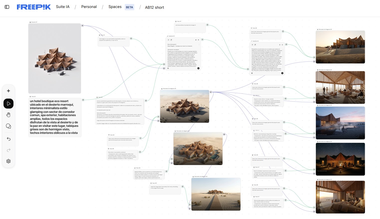
Task: Activate the pointer select tool
Action: tap(8, 104)
